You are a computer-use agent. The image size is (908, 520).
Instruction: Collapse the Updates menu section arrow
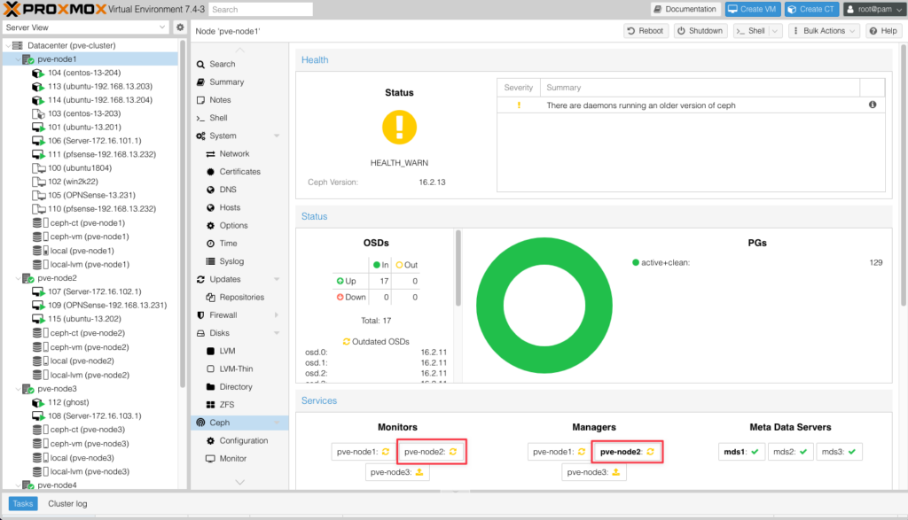pyautogui.click(x=277, y=279)
